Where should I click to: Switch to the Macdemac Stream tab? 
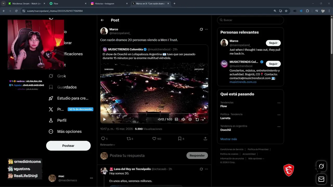pyautogui.click(x=27, y=4)
